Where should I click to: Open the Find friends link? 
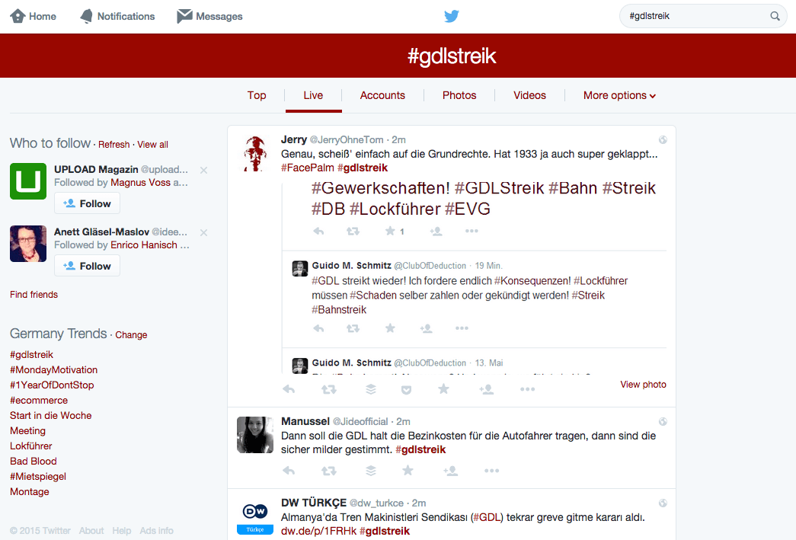(34, 295)
